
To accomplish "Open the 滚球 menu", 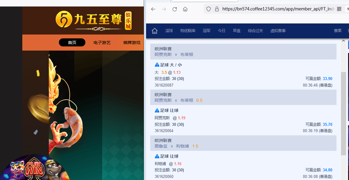I will [169, 31].
